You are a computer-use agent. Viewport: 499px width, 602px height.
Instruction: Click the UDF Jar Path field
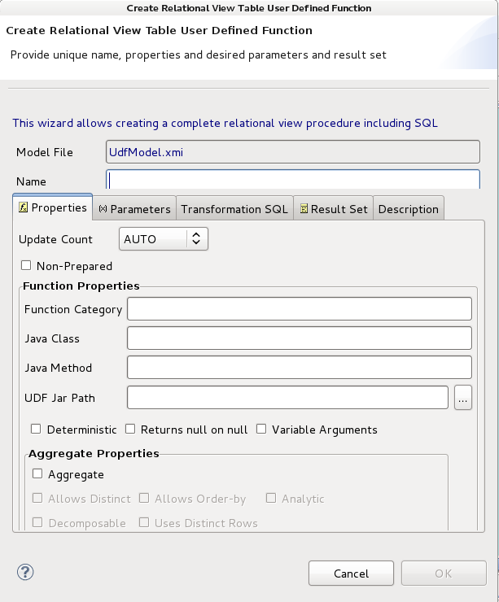pos(288,398)
